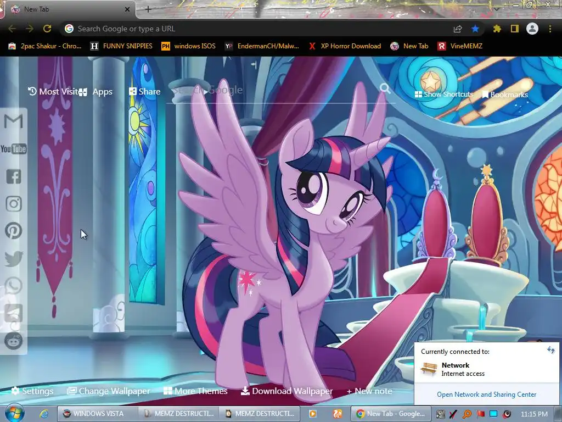The width and height of the screenshot is (562, 422).
Task: Open the Bookmarks panel on the page
Action: pos(505,95)
